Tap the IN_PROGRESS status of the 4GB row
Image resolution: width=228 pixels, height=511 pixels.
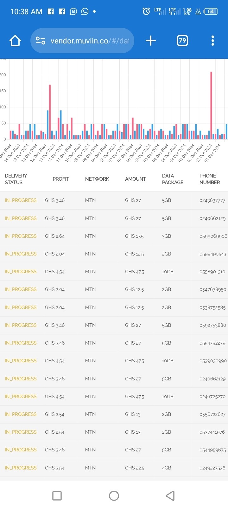click(21, 468)
